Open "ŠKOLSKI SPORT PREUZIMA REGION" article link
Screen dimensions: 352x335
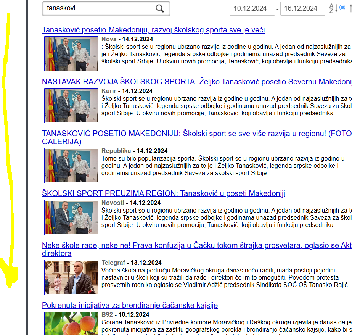tap(164, 193)
